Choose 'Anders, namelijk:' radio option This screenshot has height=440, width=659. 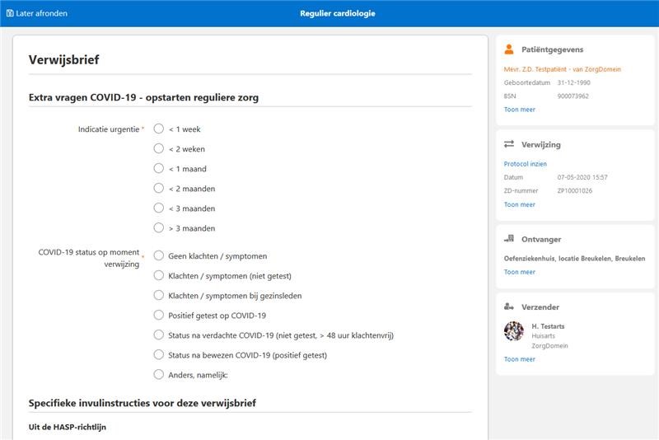(x=159, y=374)
